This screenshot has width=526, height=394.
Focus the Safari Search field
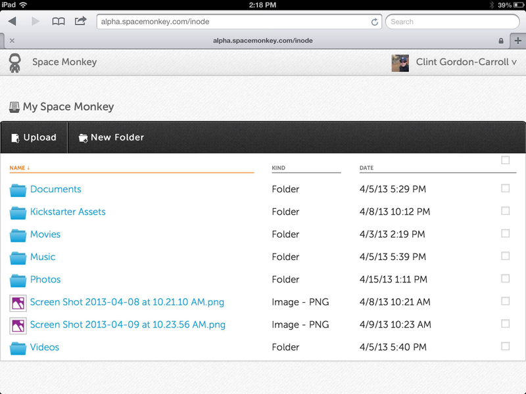(x=452, y=22)
